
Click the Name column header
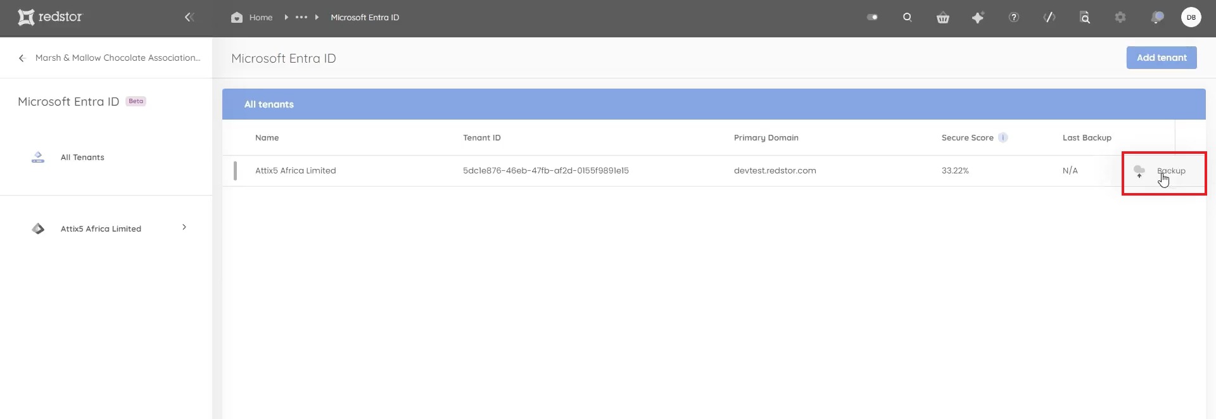click(267, 138)
